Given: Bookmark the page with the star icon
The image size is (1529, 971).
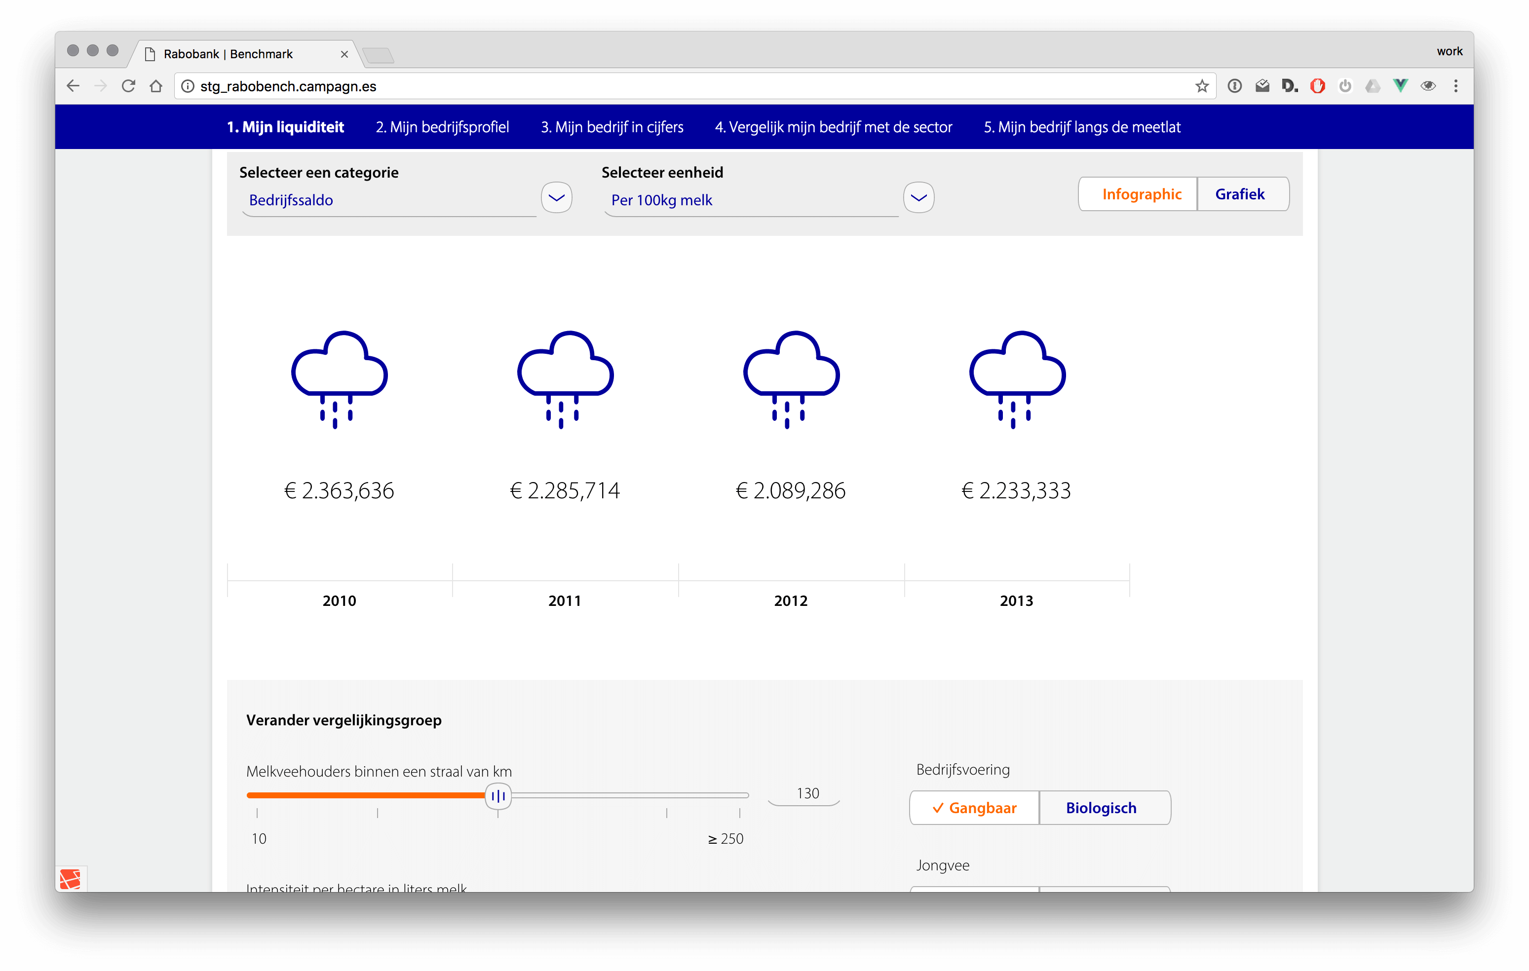Looking at the screenshot, I should [x=1201, y=86].
